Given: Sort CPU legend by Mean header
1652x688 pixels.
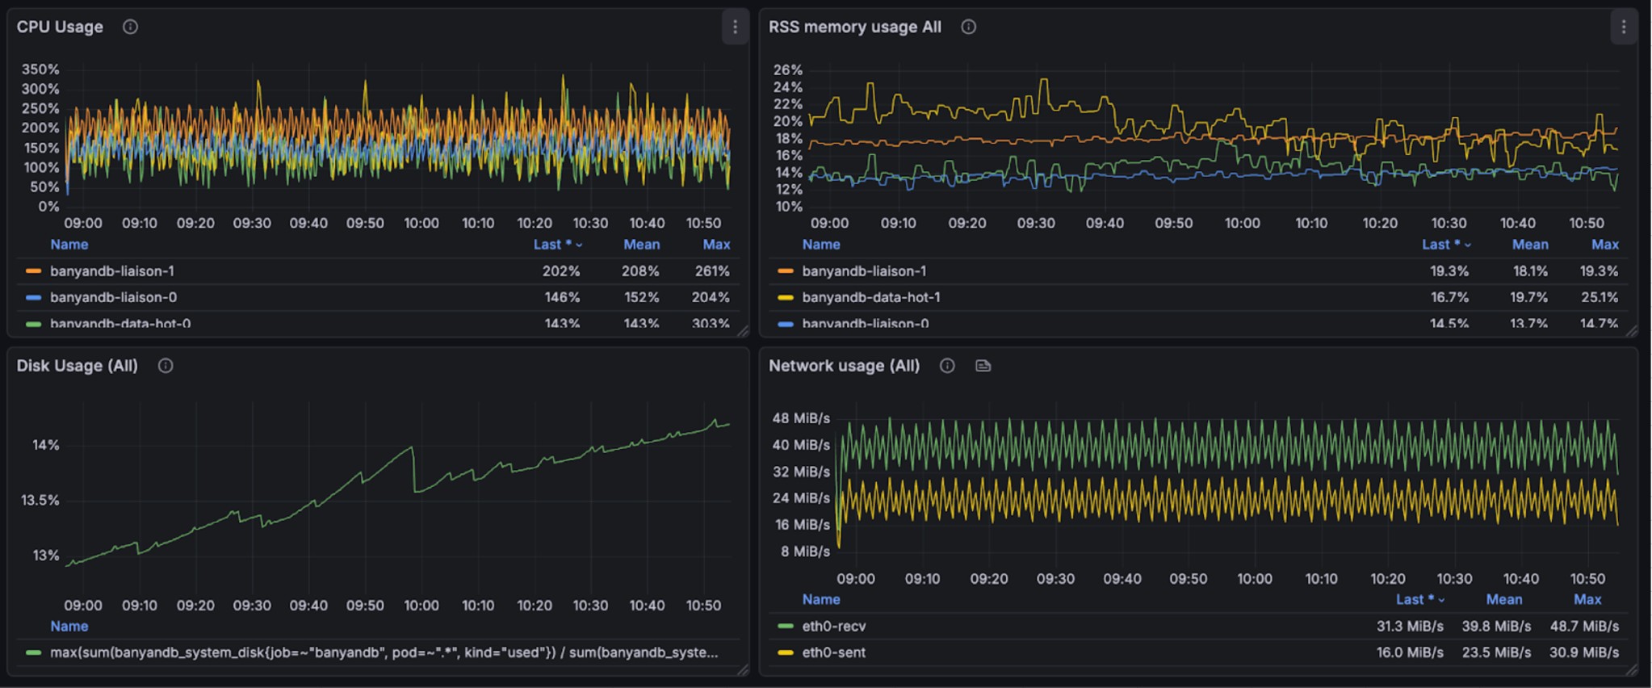Looking at the screenshot, I should point(641,245).
